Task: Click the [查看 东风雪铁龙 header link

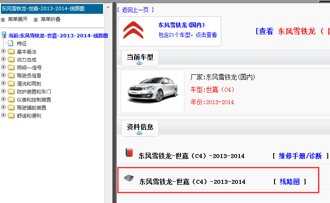Action: 293,31
